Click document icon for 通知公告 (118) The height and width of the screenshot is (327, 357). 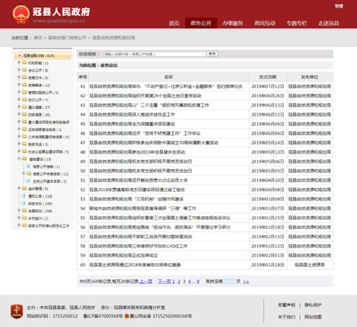(x=24, y=196)
